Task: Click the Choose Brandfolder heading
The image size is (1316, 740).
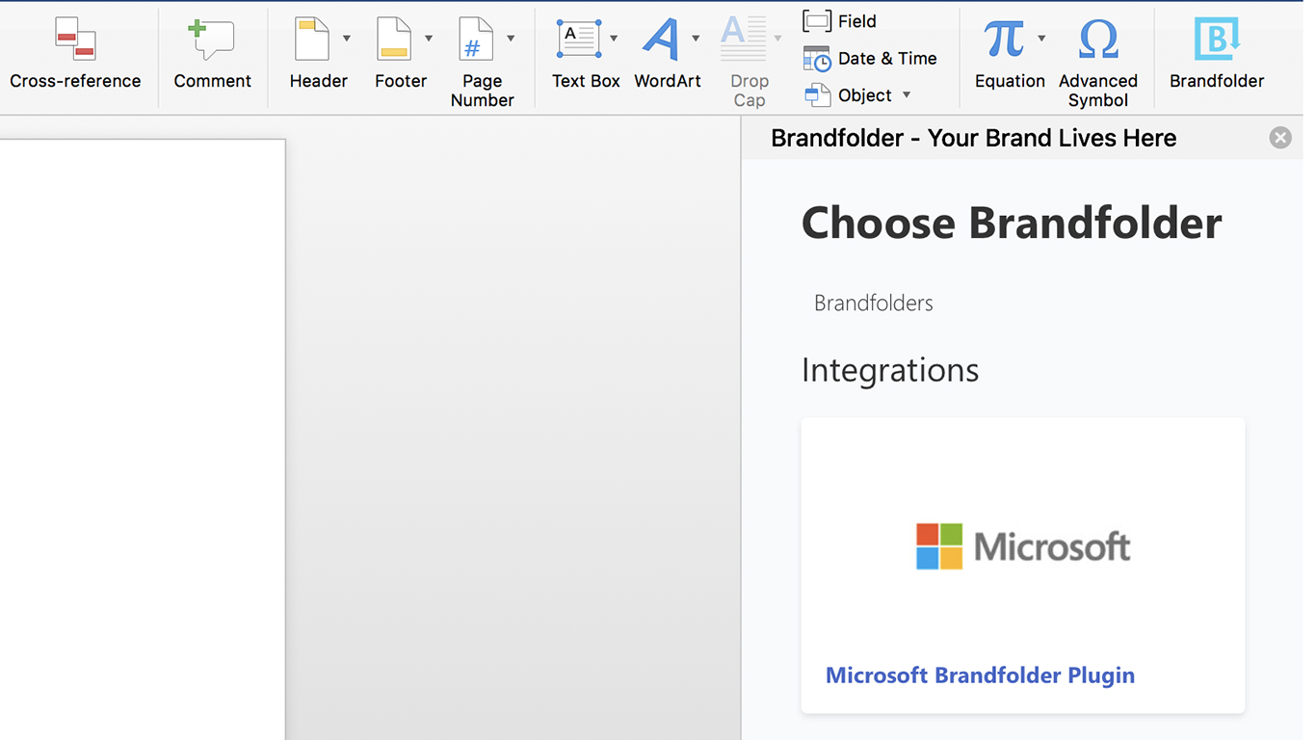Action: 1012,224
